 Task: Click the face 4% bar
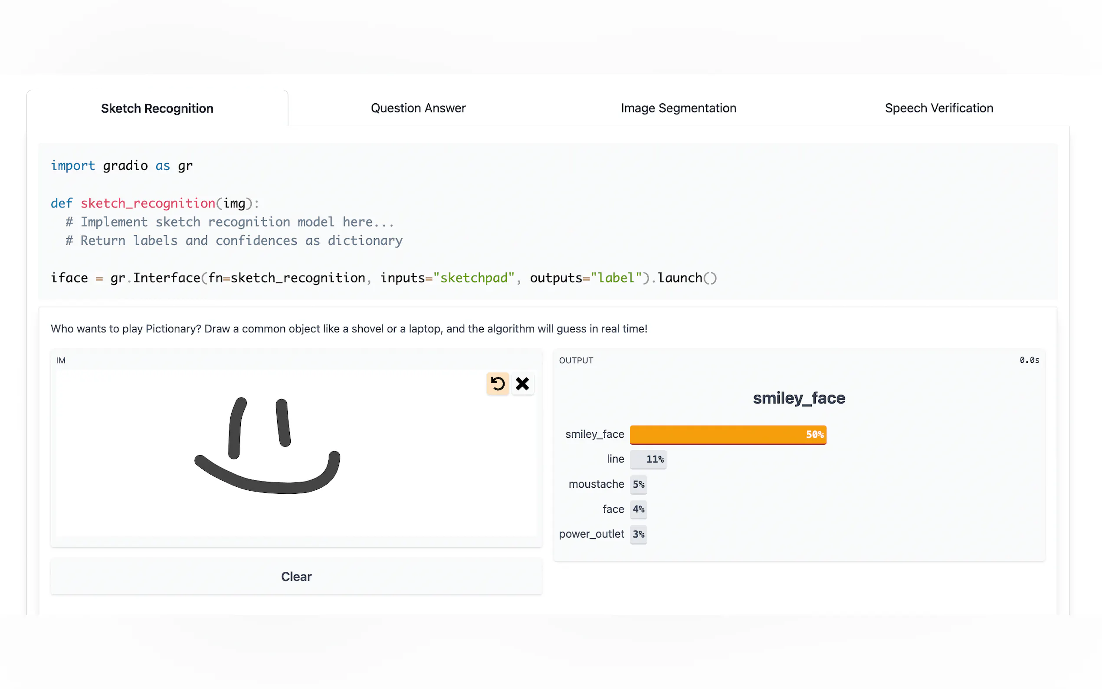[638, 509]
